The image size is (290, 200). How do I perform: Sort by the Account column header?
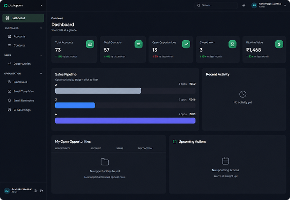tap(96, 148)
